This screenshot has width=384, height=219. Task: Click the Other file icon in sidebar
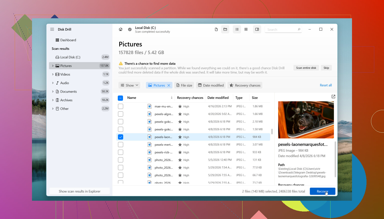tap(57, 109)
